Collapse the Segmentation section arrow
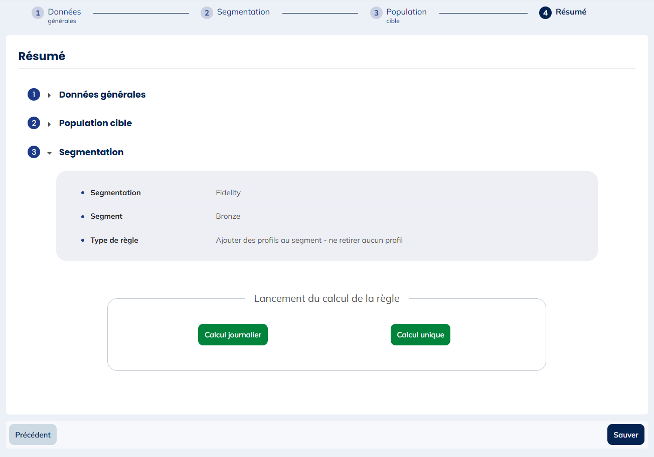The height and width of the screenshot is (457, 654). pos(49,153)
